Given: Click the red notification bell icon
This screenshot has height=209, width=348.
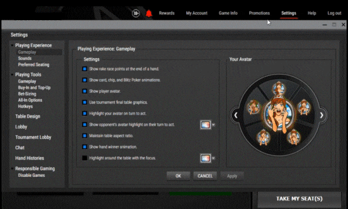Looking at the screenshot, I should pos(149,14).
